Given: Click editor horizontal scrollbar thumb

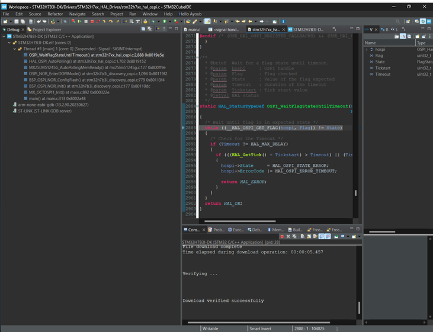Looking at the screenshot, I should [x=240, y=221].
